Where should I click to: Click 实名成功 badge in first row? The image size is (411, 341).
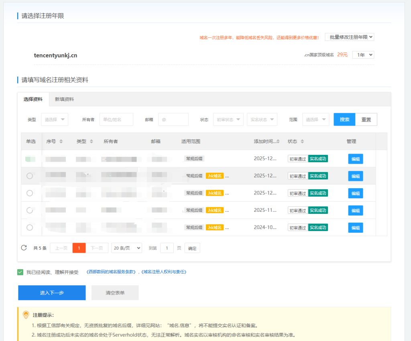(x=318, y=158)
